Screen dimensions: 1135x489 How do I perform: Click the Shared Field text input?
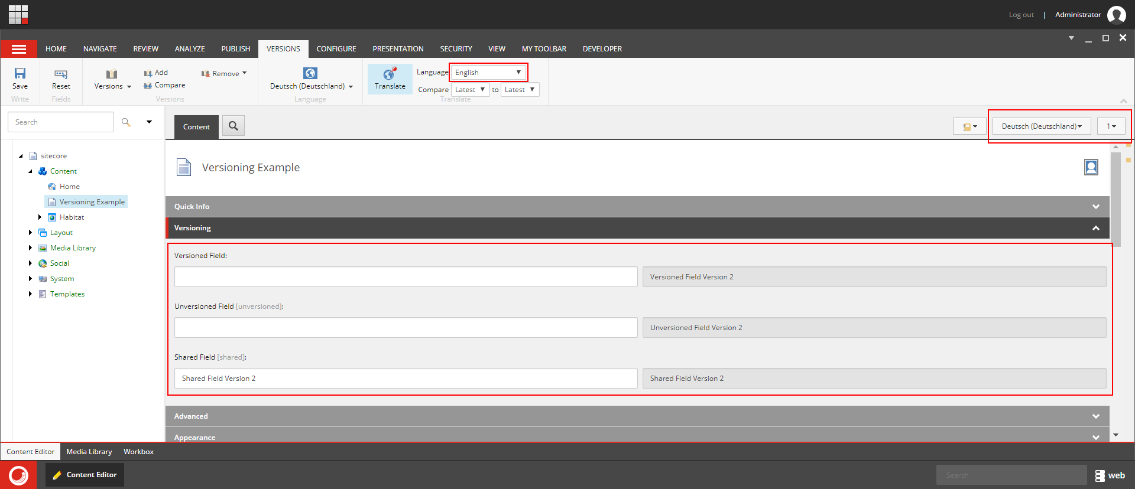point(406,379)
